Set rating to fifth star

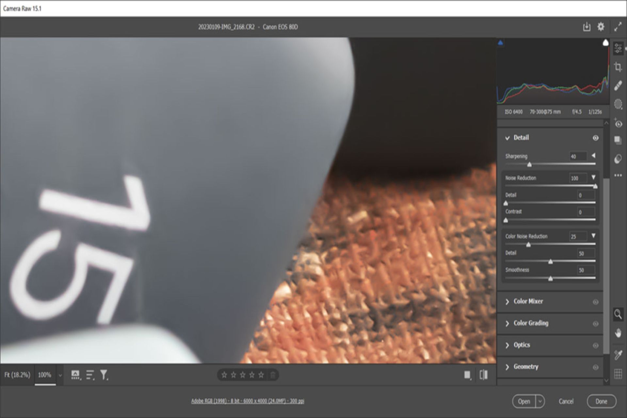tap(261, 375)
